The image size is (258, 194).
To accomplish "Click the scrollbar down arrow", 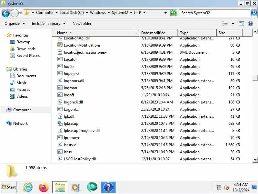I will [x=255, y=160].
